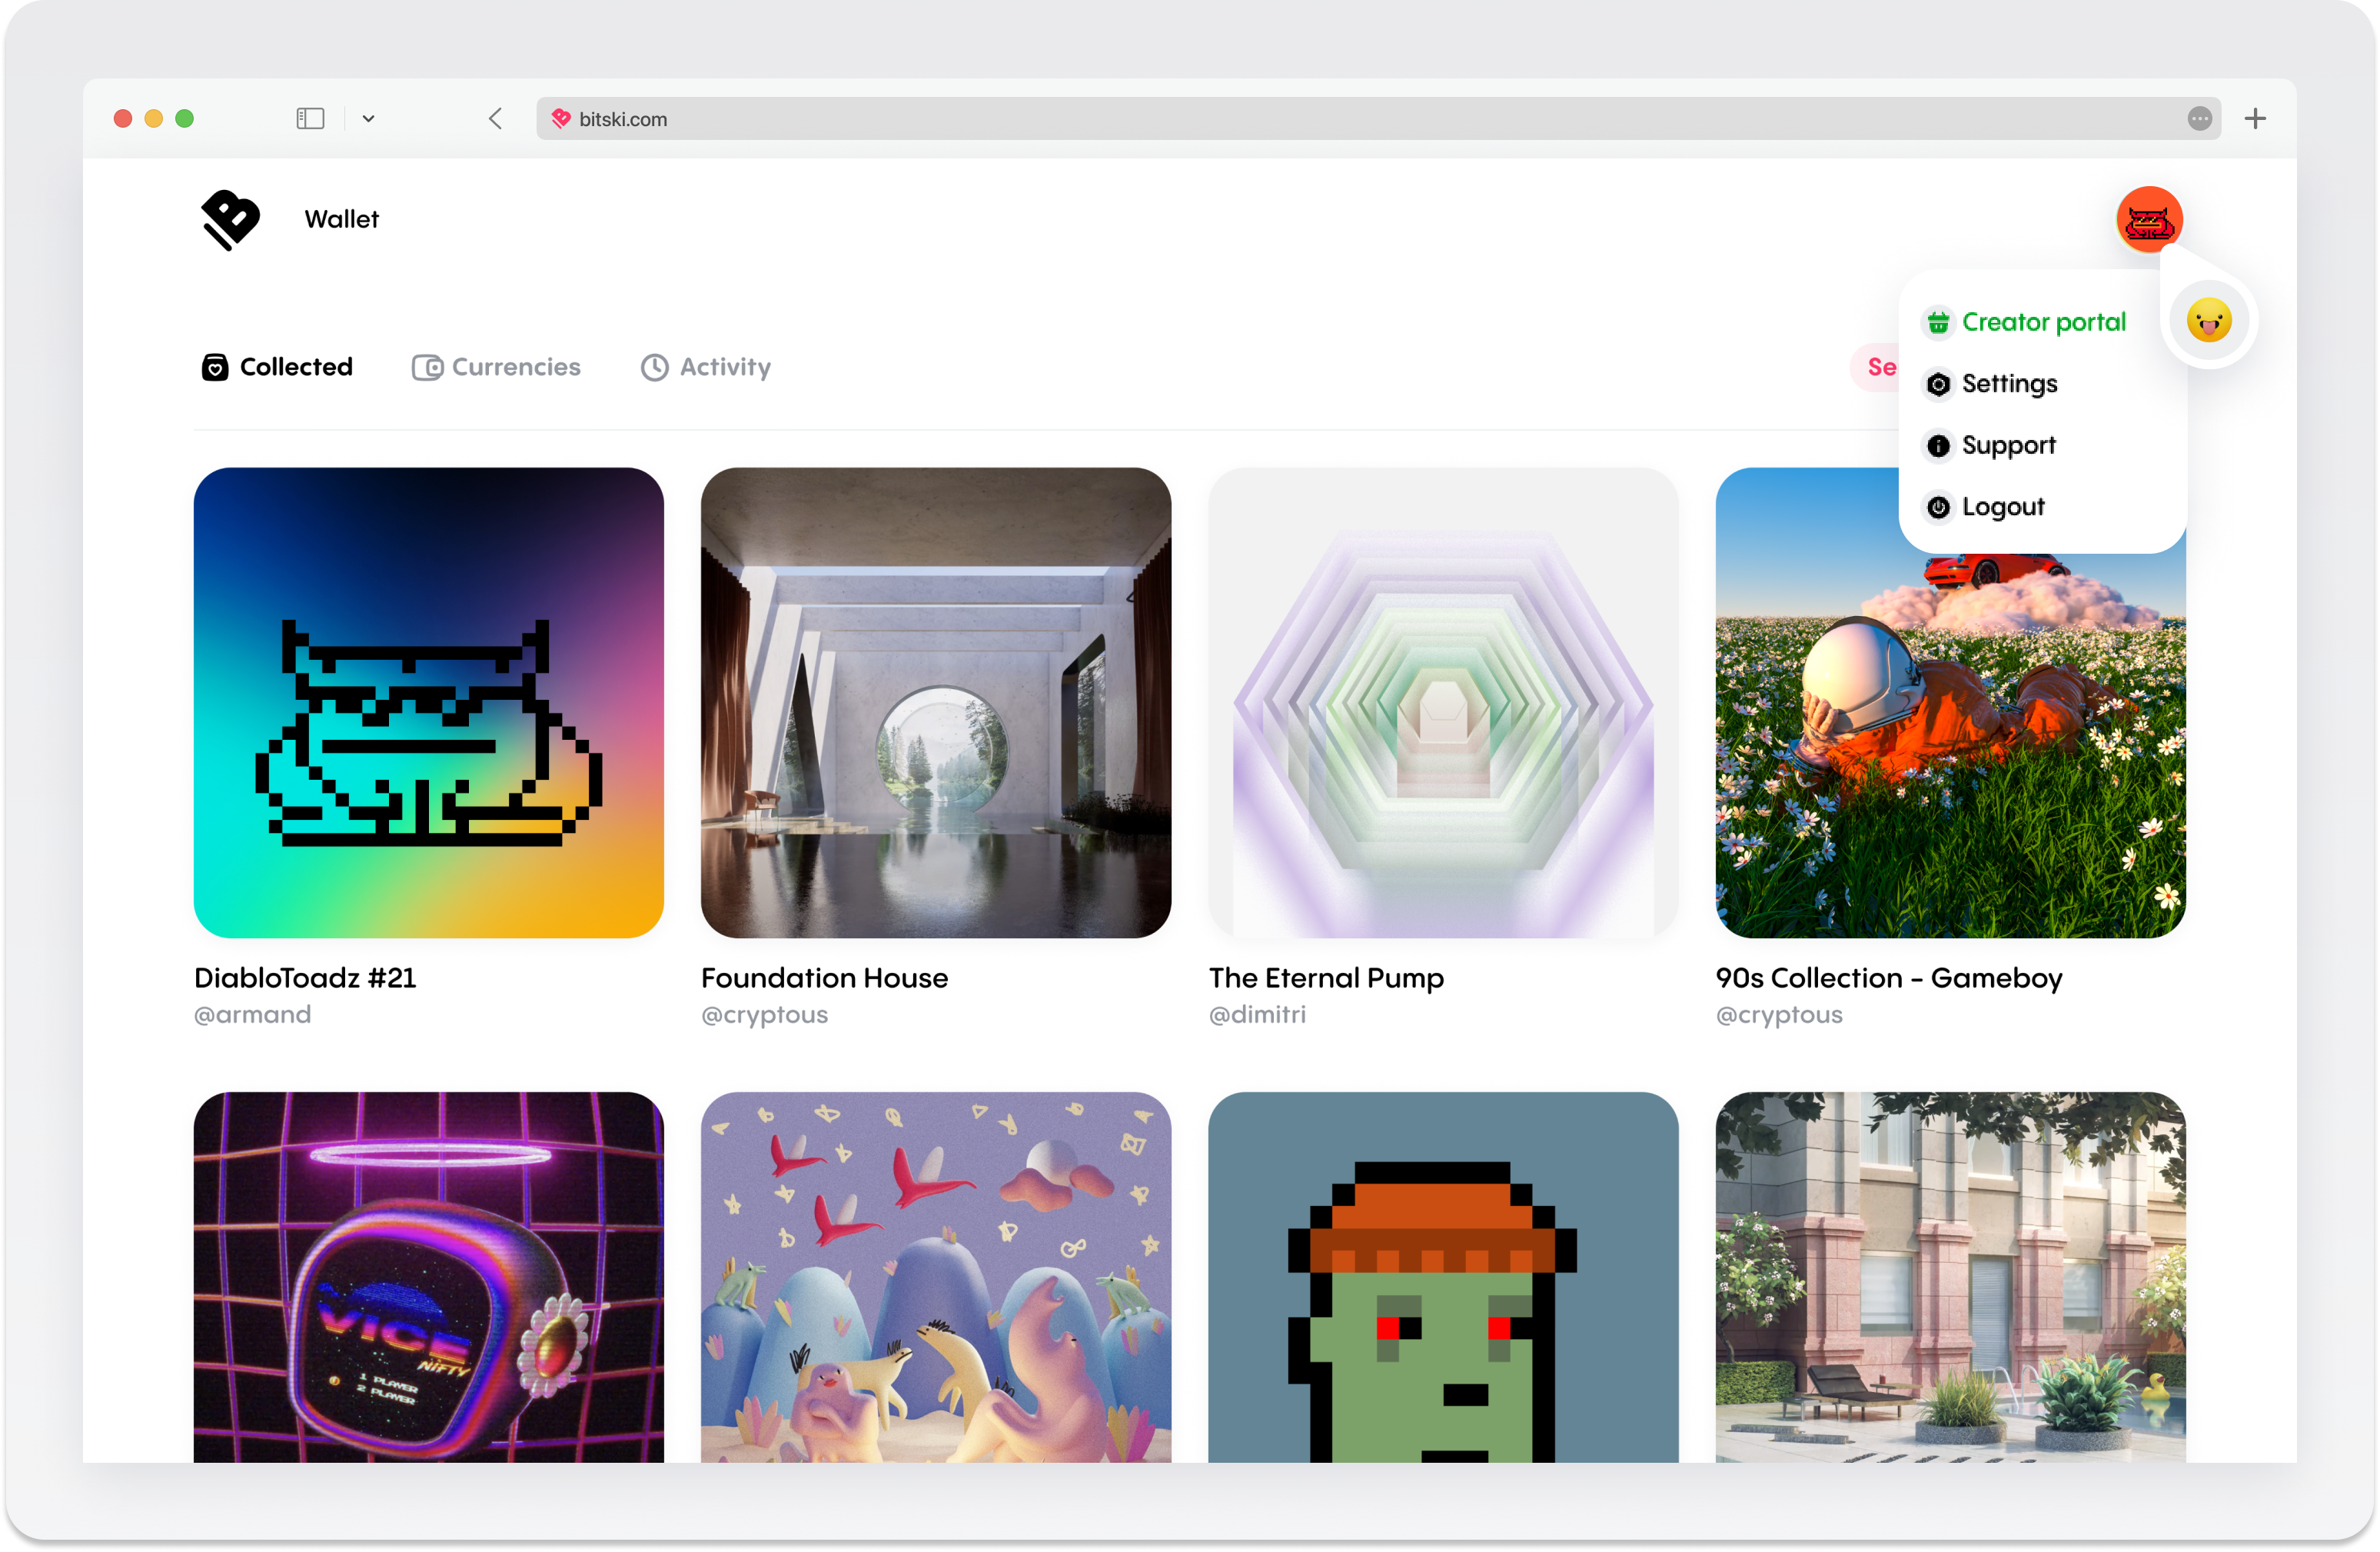Click the Bitski heart logo
Viewport: 2380px width, 1552px height.
230,219
